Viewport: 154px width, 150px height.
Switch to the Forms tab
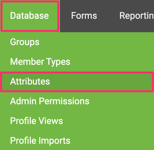(x=84, y=16)
